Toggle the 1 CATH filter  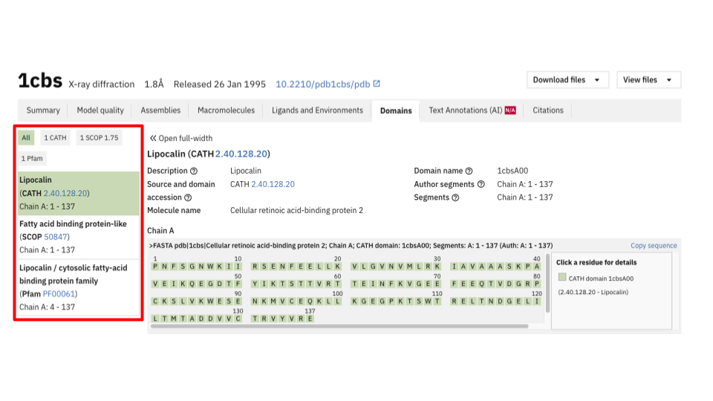[55, 137]
